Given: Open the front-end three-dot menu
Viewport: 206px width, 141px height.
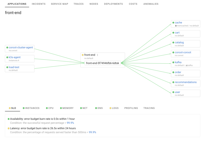Looking at the screenshot, I should 98,55.
